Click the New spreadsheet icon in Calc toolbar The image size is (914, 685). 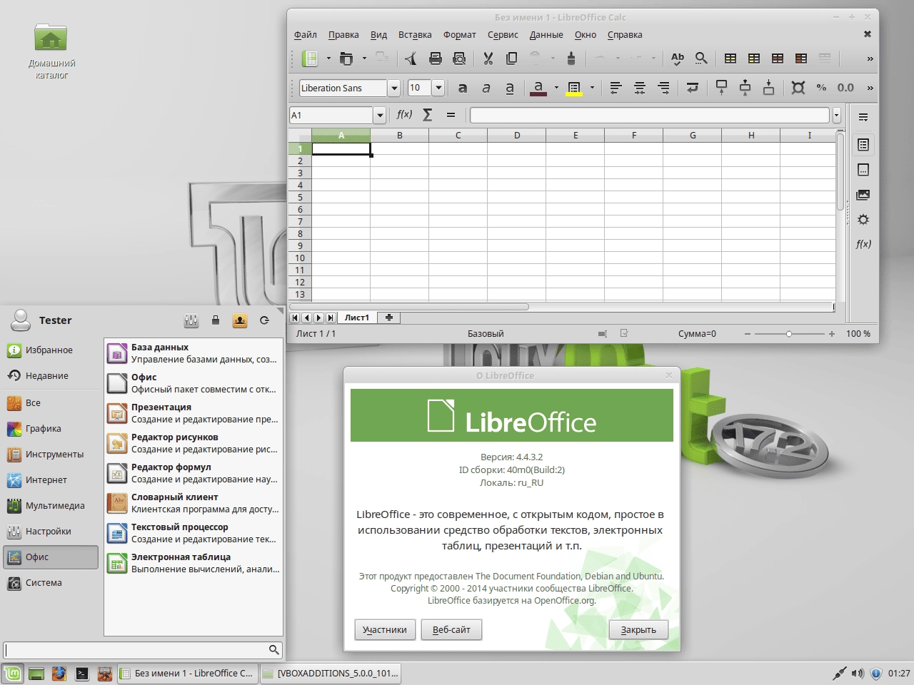[x=310, y=59]
